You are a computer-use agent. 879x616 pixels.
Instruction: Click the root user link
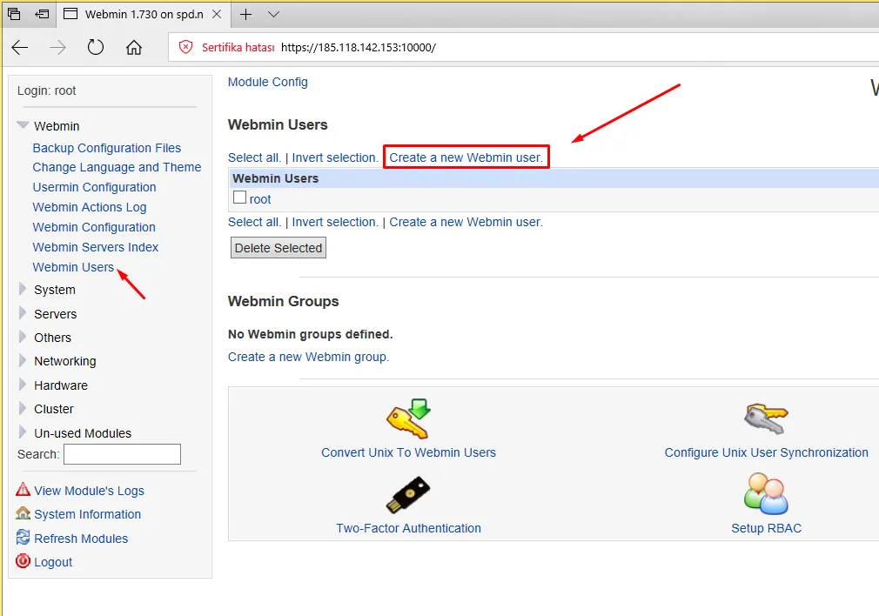[x=260, y=199]
